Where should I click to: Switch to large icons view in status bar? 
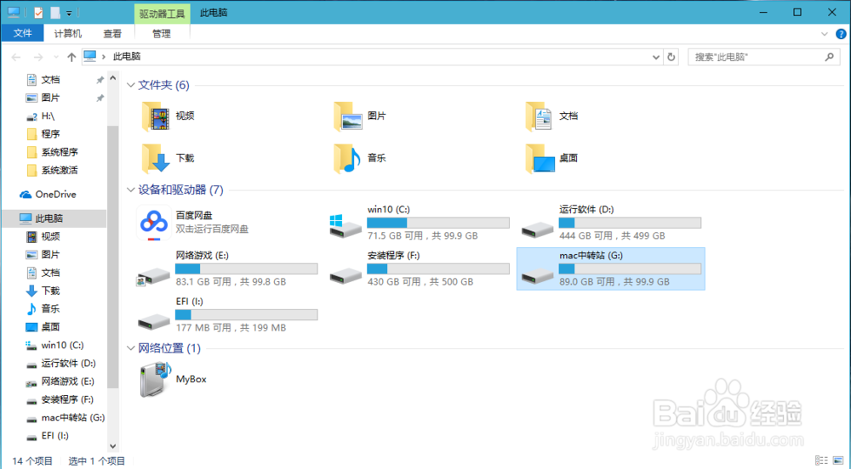pos(837,461)
